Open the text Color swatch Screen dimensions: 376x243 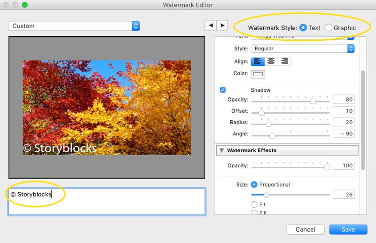point(258,74)
